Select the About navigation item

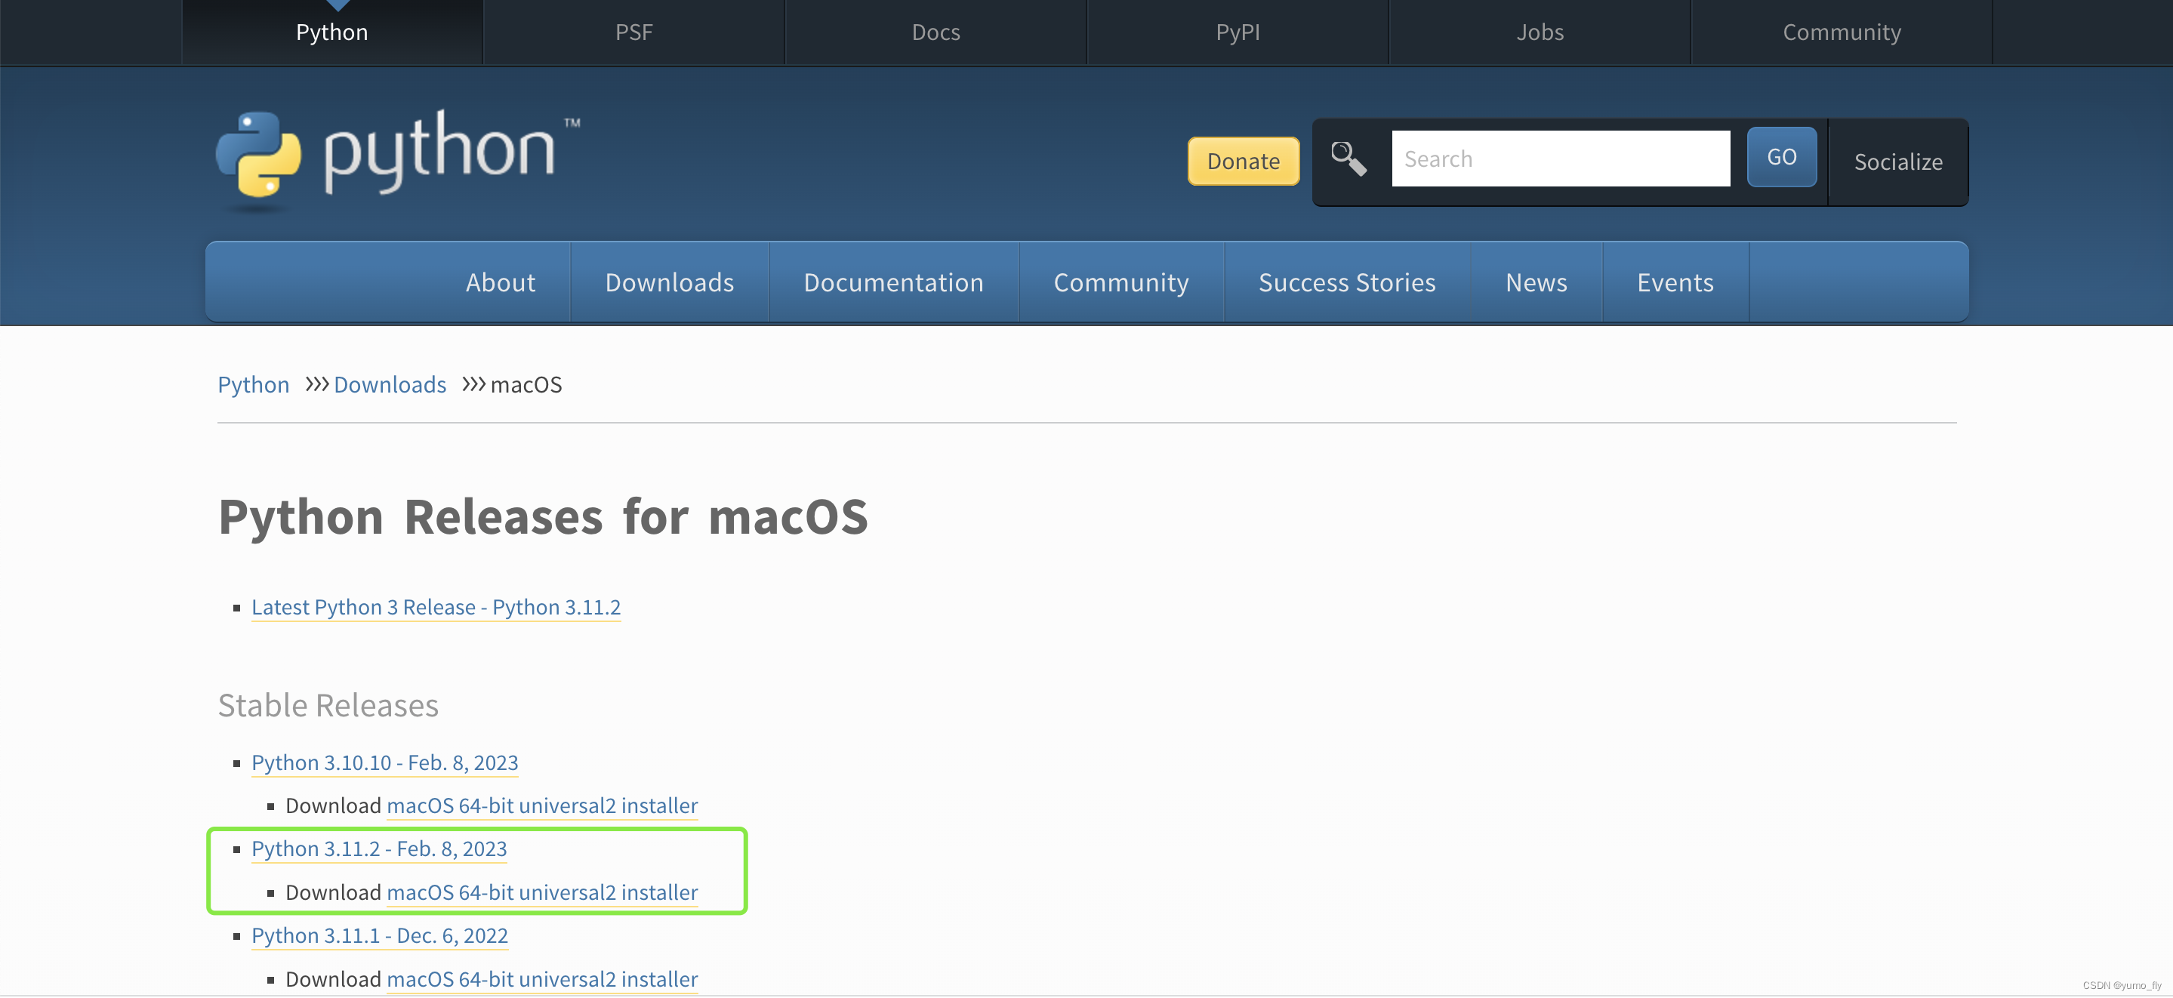pyautogui.click(x=501, y=282)
